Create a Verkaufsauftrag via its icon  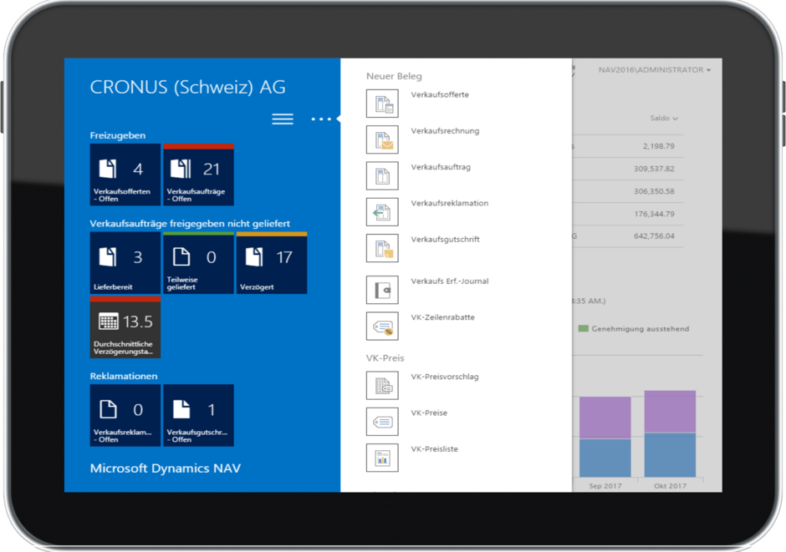tap(382, 175)
